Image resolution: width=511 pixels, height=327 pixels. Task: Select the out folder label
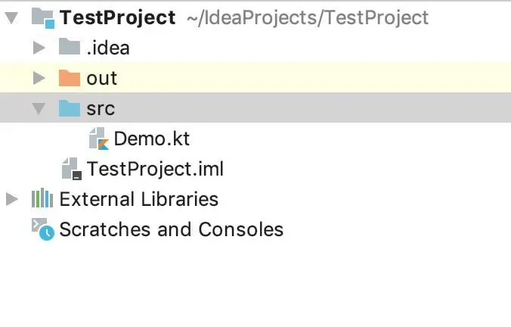click(x=102, y=78)
